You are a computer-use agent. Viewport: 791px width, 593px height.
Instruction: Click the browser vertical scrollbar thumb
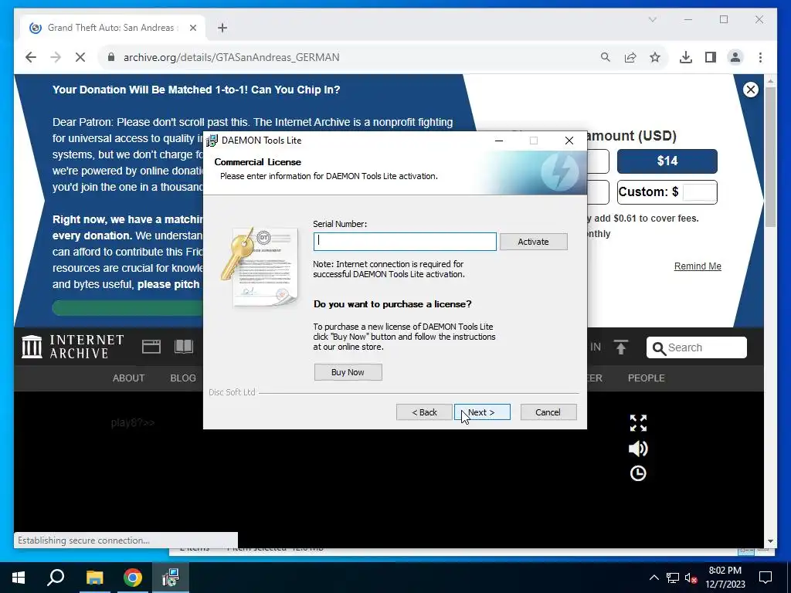(770, 158)
